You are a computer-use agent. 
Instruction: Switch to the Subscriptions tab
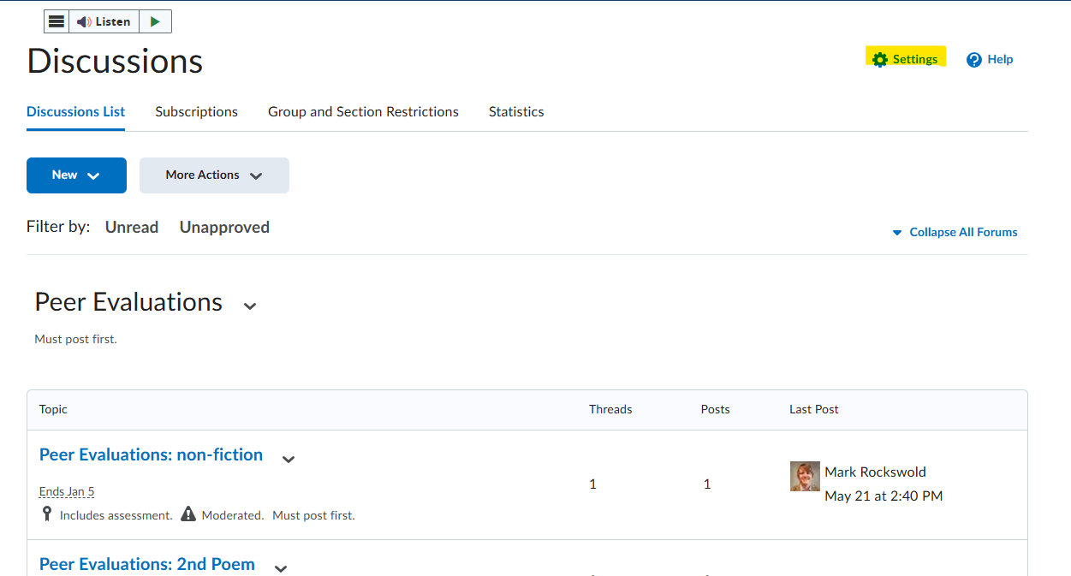(x=196, y=112)
